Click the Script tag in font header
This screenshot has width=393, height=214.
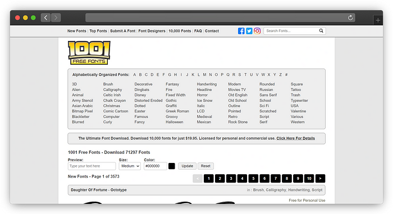pyautogui.click(x=317, y=190)
